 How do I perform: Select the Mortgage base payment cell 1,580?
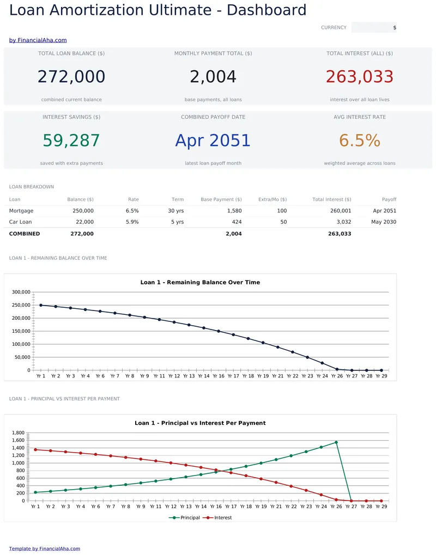coord(234,211)
